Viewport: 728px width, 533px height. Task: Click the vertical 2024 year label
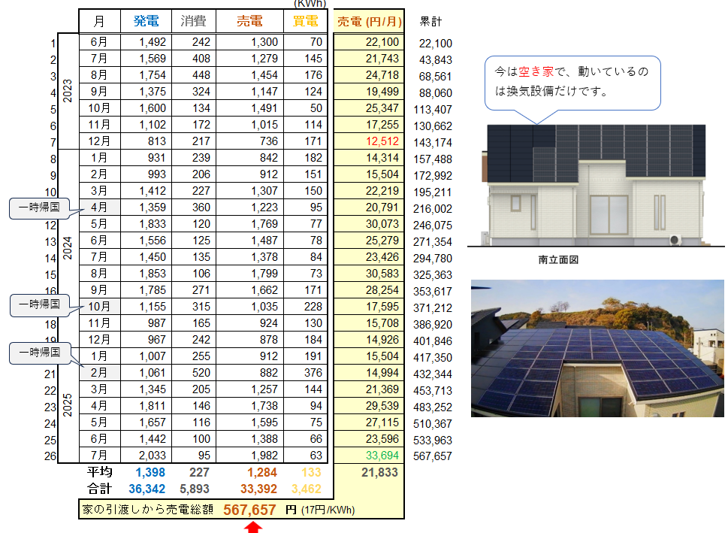[x=68, y=248]
